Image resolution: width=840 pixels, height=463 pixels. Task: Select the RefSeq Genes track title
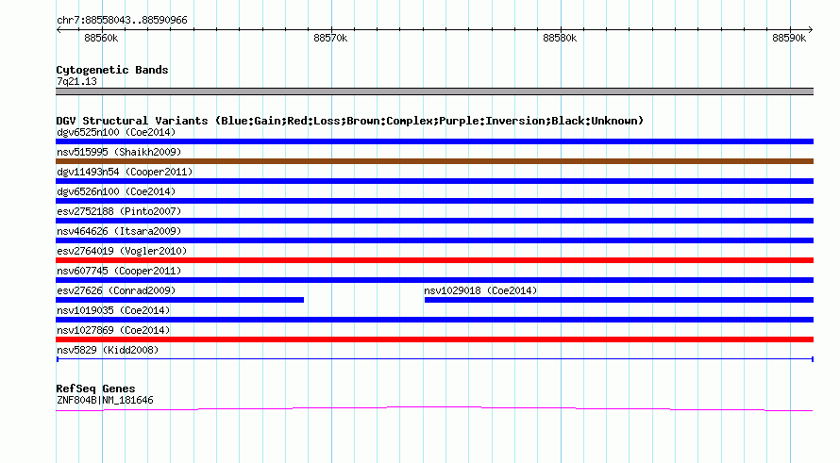click(95, 389)
